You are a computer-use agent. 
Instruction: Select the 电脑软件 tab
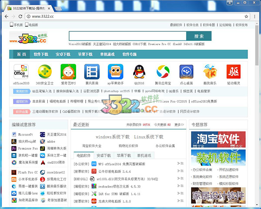click(84, 155)
